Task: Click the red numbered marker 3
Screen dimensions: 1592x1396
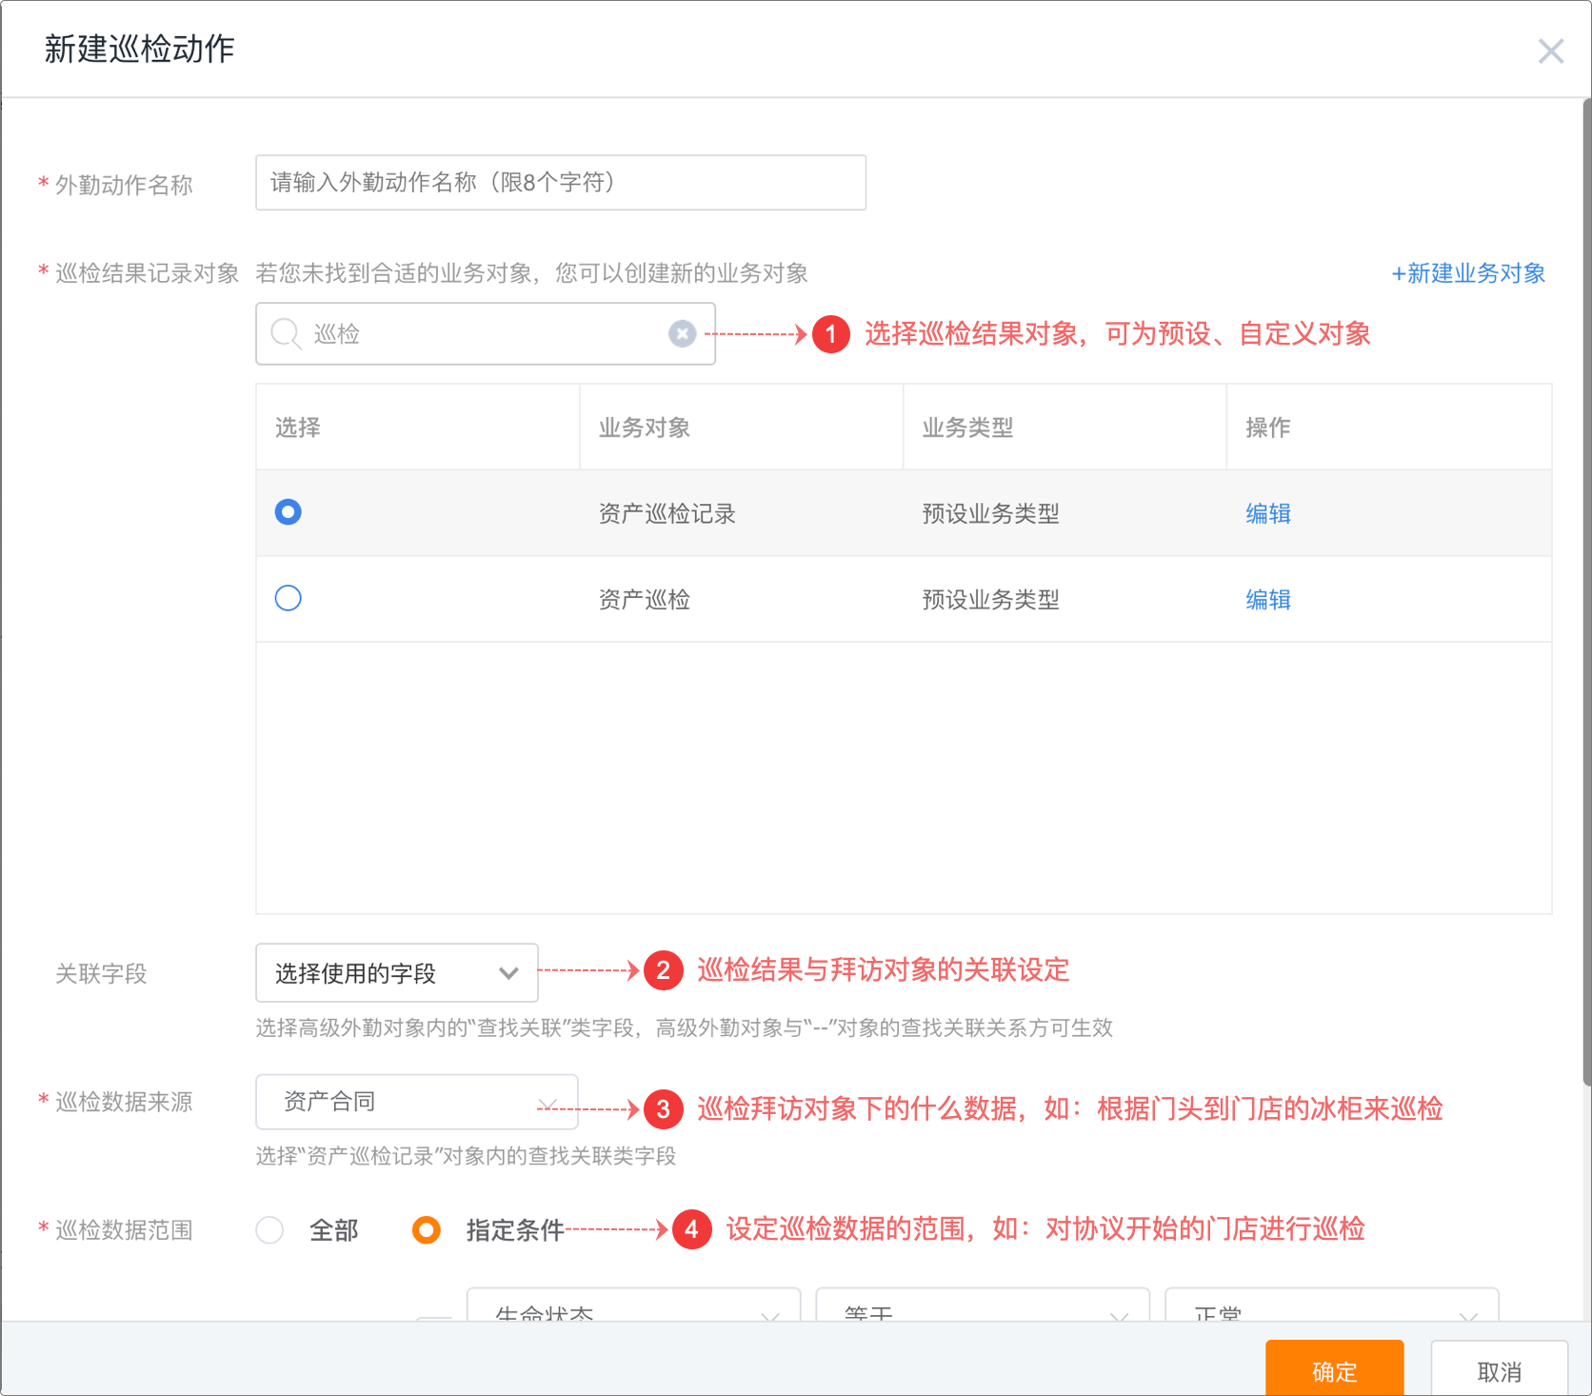Action: pyautogui.click(x=663, y=1108)
